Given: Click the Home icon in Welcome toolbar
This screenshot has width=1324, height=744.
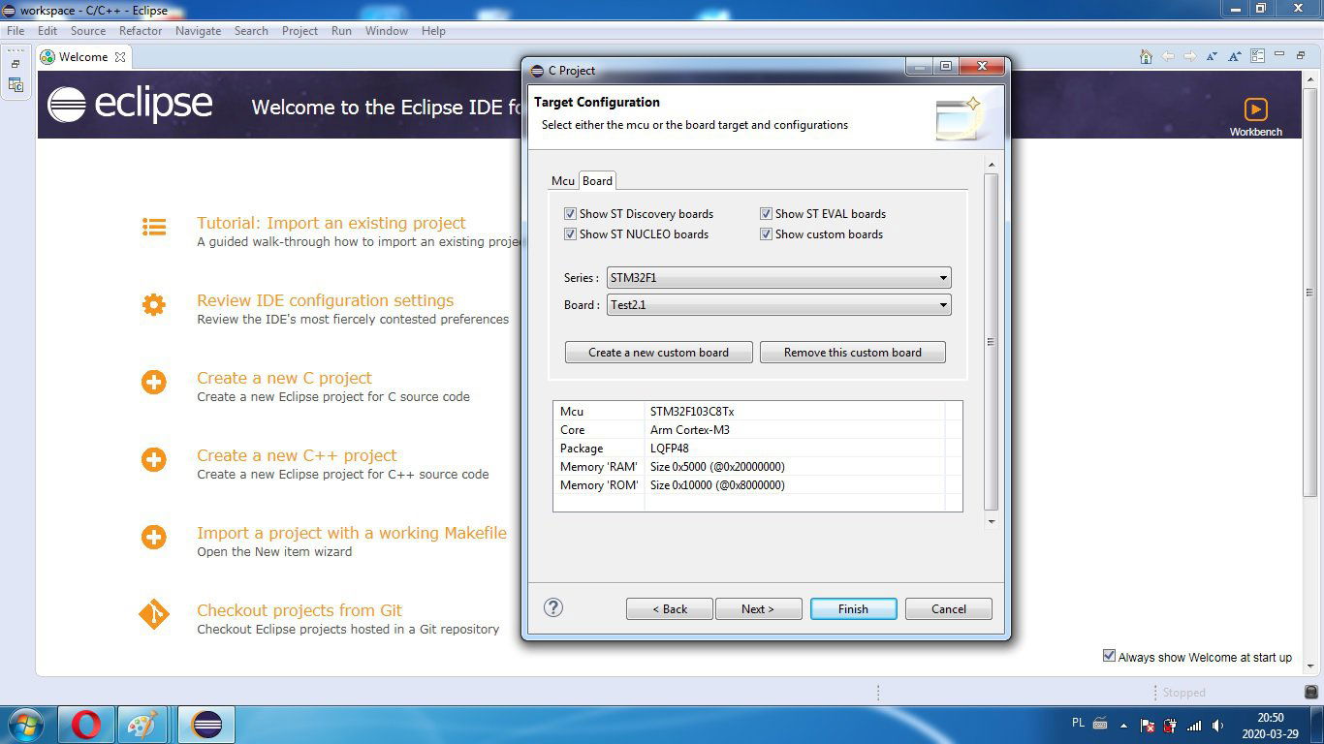Looking at the screenshot, I should (x=1147, y=57).
